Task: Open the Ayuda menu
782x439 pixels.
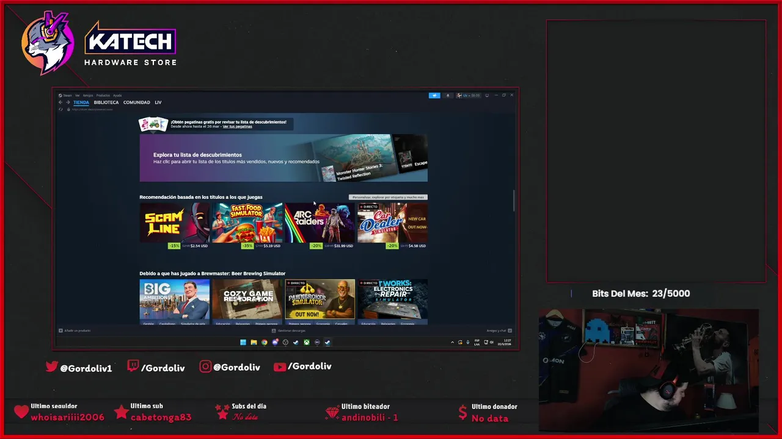Action: point(117,95)
